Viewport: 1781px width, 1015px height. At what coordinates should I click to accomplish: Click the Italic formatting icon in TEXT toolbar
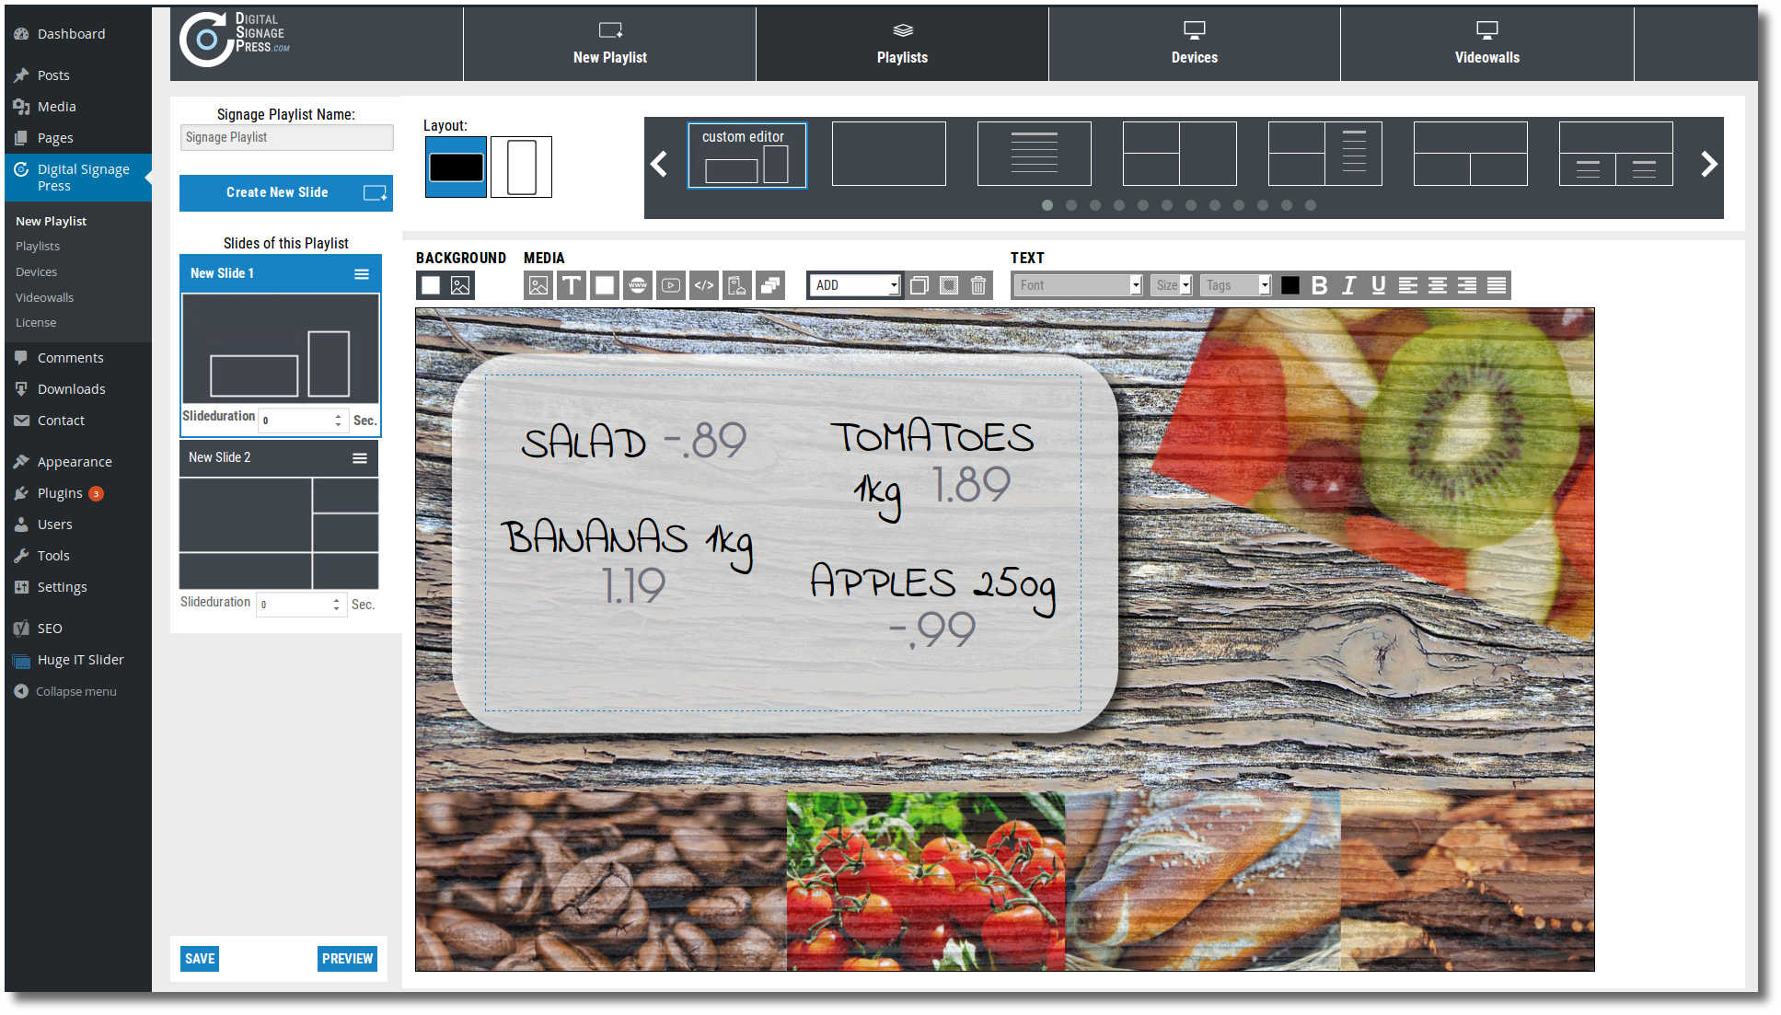1346,283
